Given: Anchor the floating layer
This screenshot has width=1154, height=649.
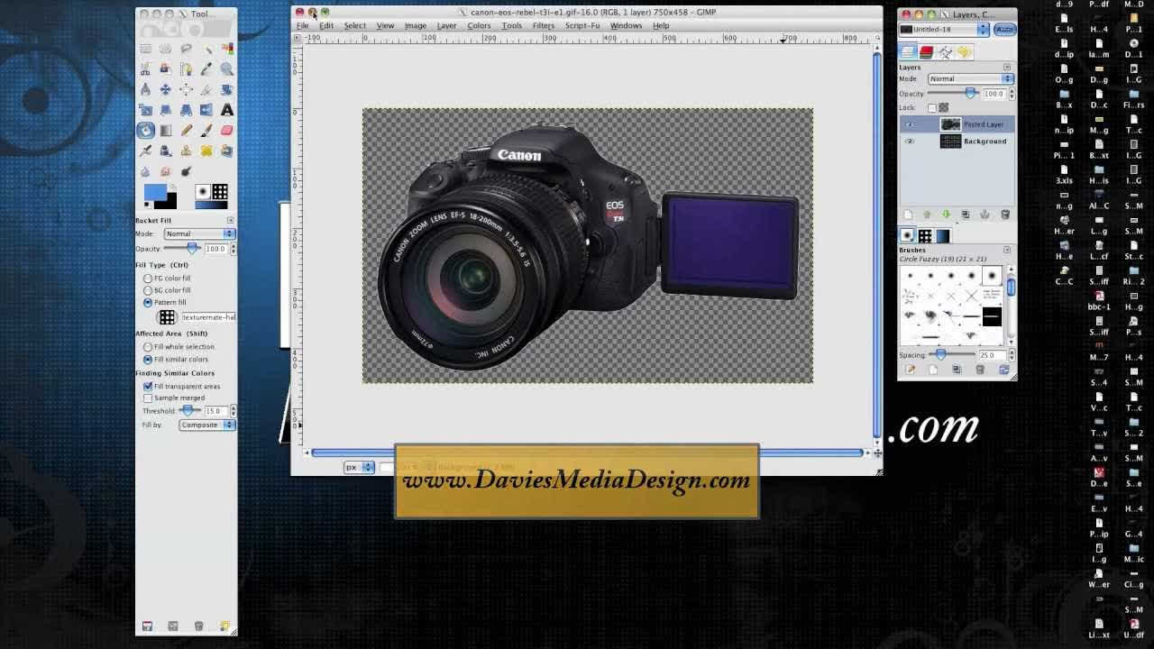Looking at the screenshot, I should tap(985, 215).
